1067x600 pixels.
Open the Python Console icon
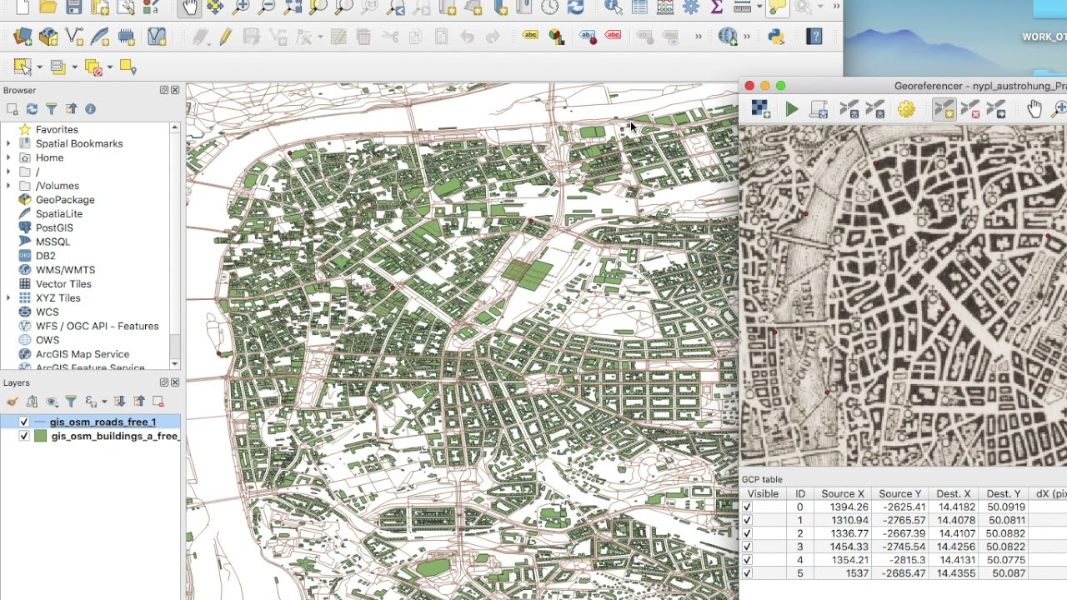(777, 37)
